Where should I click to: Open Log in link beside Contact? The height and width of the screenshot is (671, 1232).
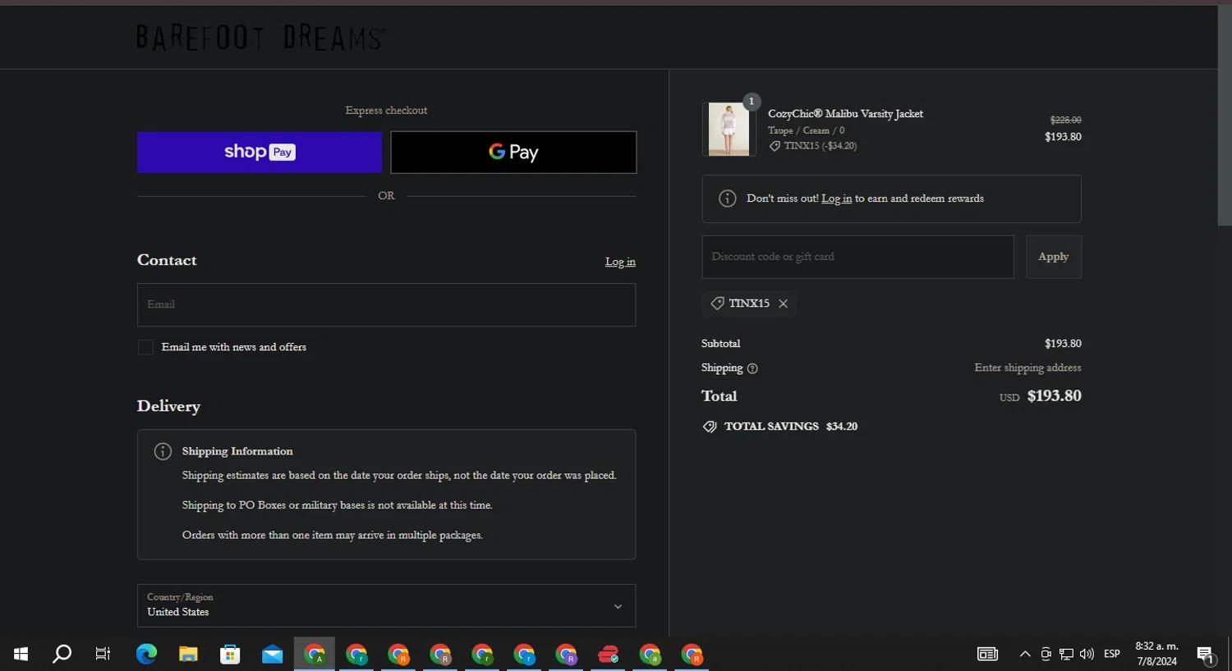pos(620,262)
